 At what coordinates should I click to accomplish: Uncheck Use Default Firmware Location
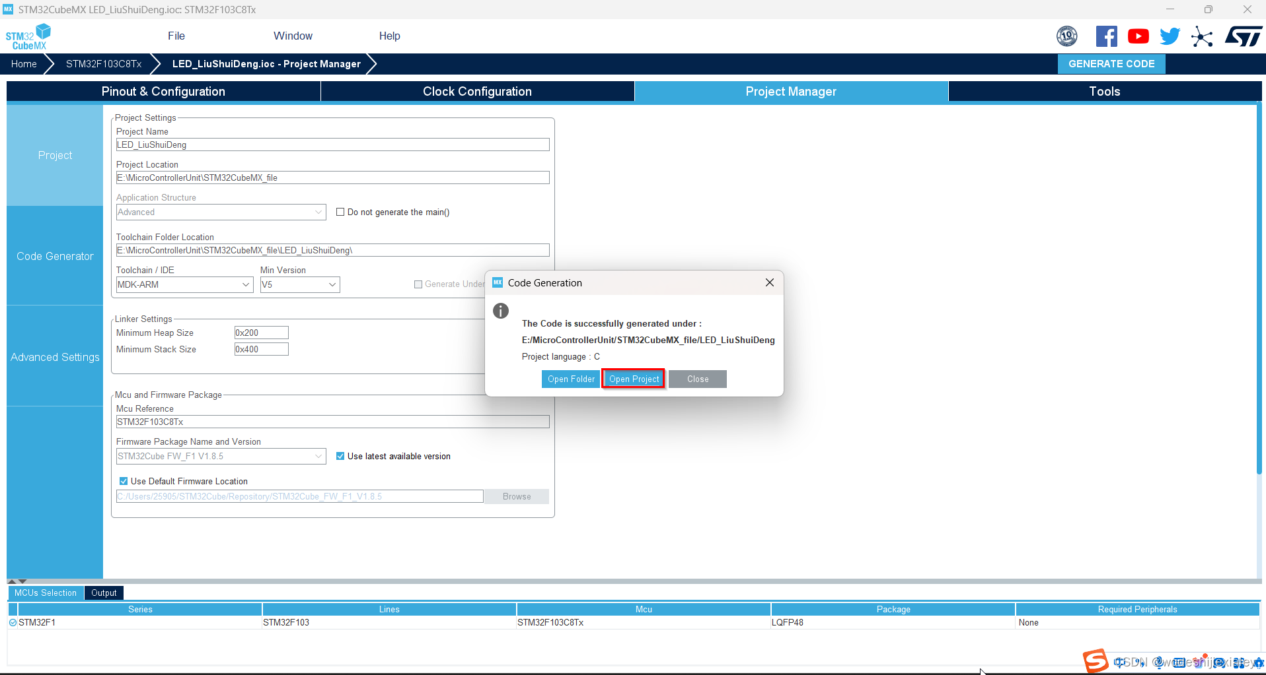tap(124, 481)
